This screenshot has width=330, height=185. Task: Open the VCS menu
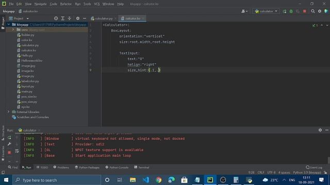(97, 4)
